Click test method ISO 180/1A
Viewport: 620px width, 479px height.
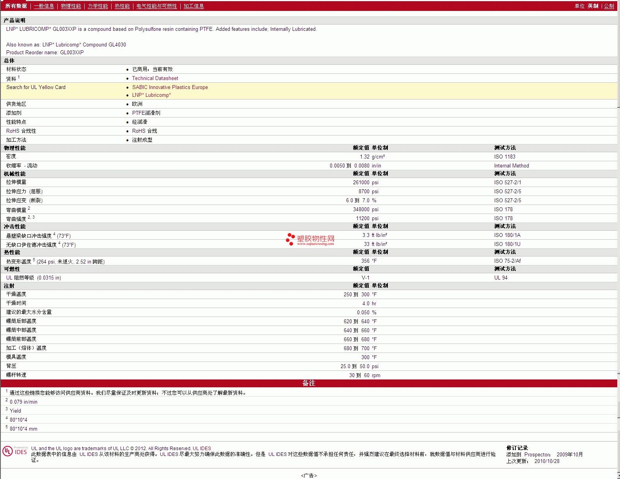[507, 235]
